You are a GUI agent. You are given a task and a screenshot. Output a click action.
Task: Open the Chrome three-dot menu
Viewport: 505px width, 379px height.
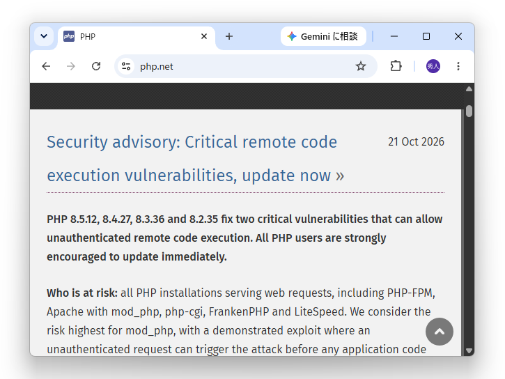(x=458, y=66)
